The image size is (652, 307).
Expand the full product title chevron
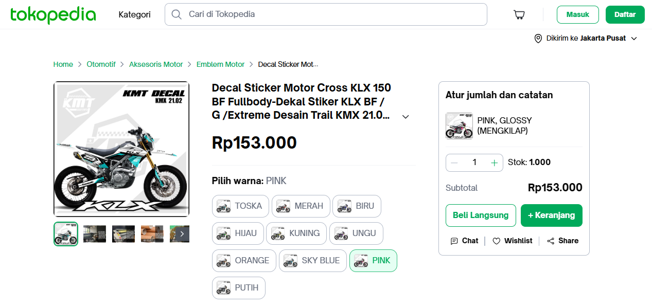(x=406, y=117)
